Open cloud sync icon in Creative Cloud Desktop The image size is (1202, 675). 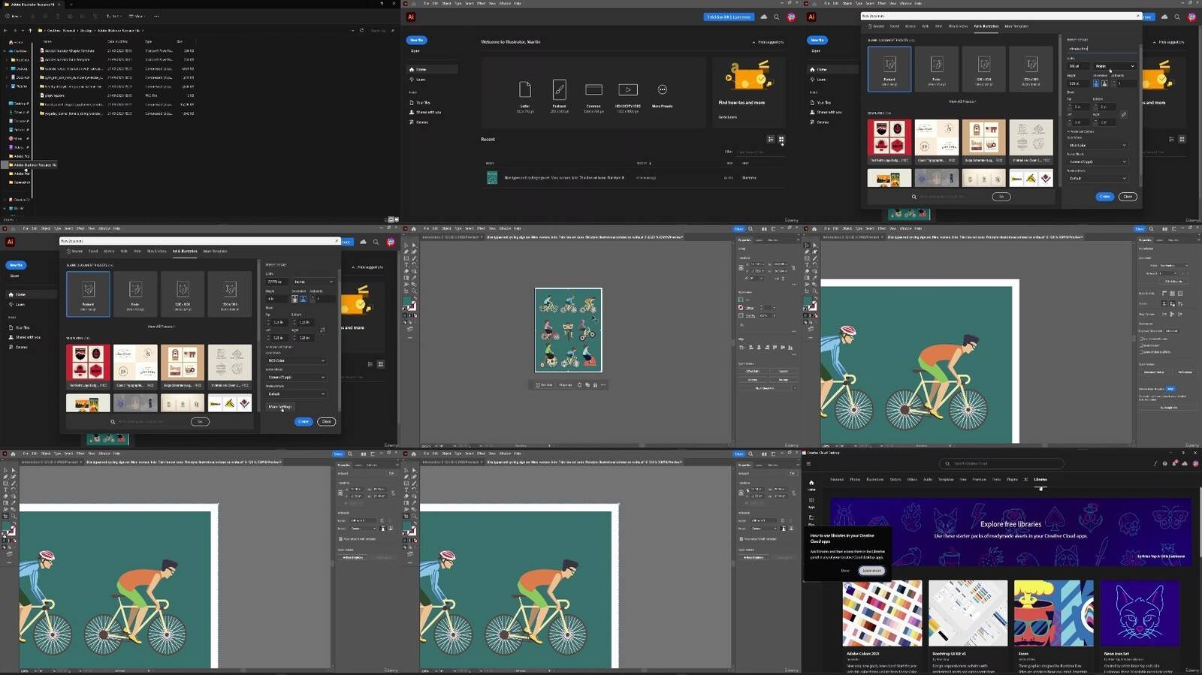[x=1185, y=463]
